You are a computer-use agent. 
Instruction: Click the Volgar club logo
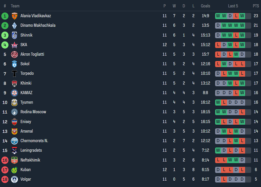[x=14, y=179]
